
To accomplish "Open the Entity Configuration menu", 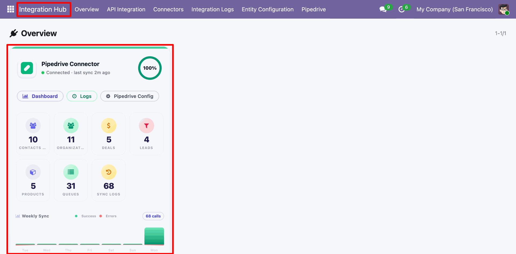I will (x=268, y=9).
